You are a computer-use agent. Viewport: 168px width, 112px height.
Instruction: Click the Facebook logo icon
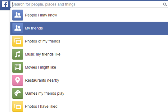coord(5,4)
